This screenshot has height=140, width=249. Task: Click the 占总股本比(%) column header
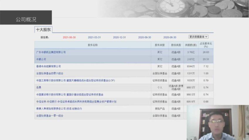point(206,45)
